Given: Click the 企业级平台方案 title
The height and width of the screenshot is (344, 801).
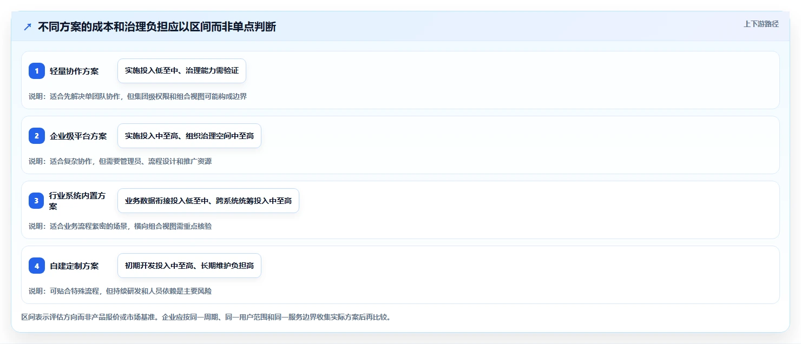Looking at the screenshot, I should coord(78,136).
